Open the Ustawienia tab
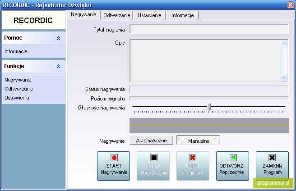This screenshot has height=191, width=296. click(x=149, y=15)
